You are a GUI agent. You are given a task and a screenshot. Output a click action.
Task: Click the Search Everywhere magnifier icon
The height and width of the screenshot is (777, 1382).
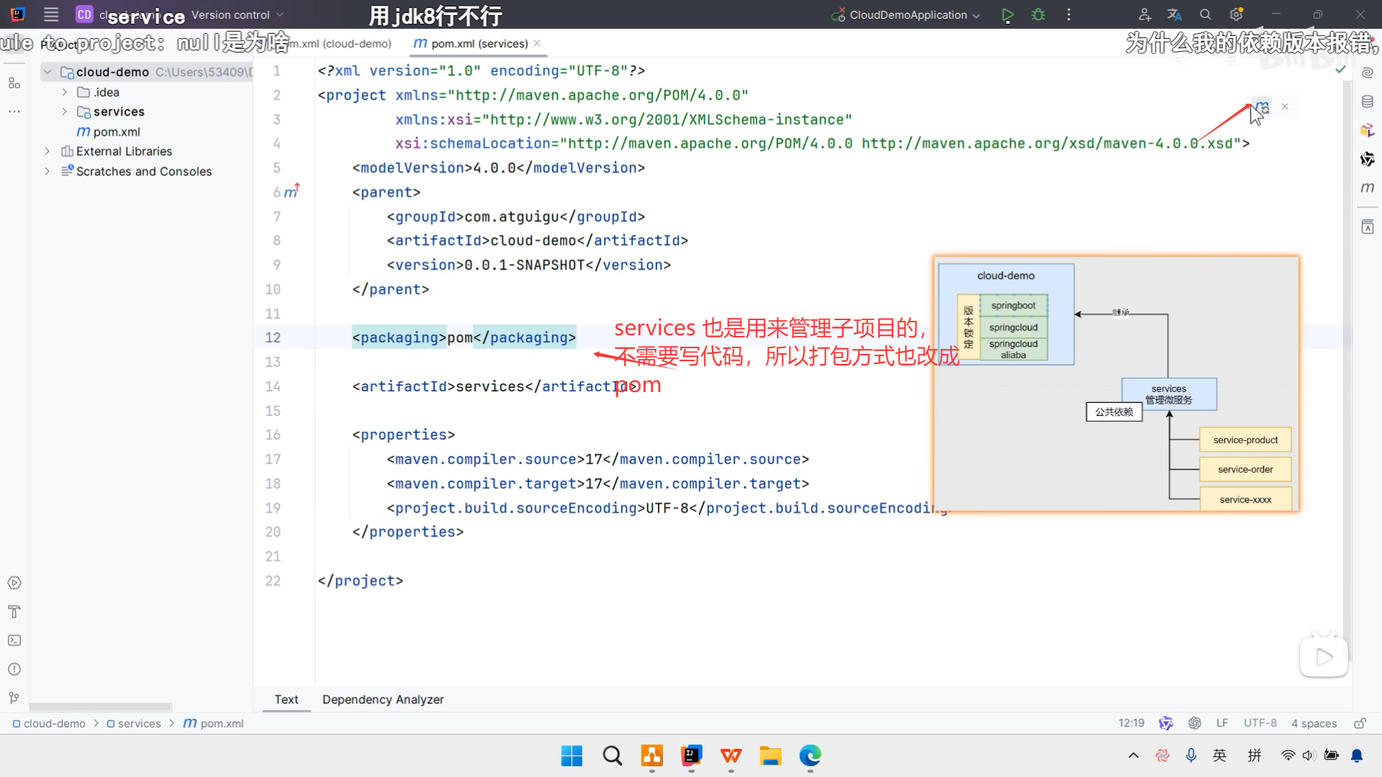[x=1205, y=15]
